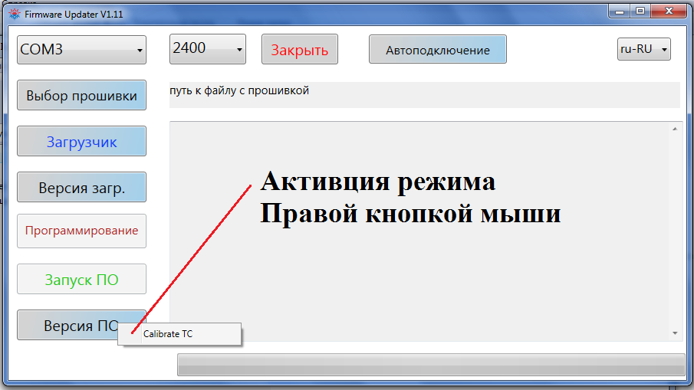Click the log area scroll up arrow
Viewport: 694px width, 390px height.
click(675, 129)
